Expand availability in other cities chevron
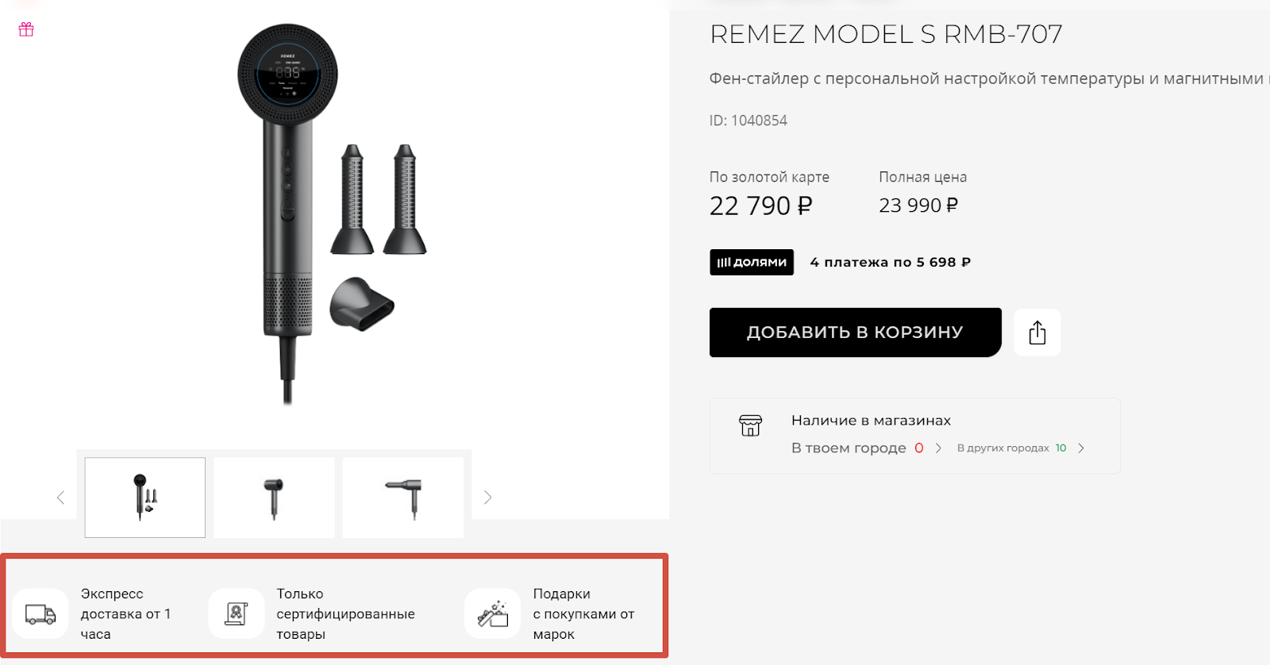Screen dimensions: 1270x665 tap(1081, 448)
